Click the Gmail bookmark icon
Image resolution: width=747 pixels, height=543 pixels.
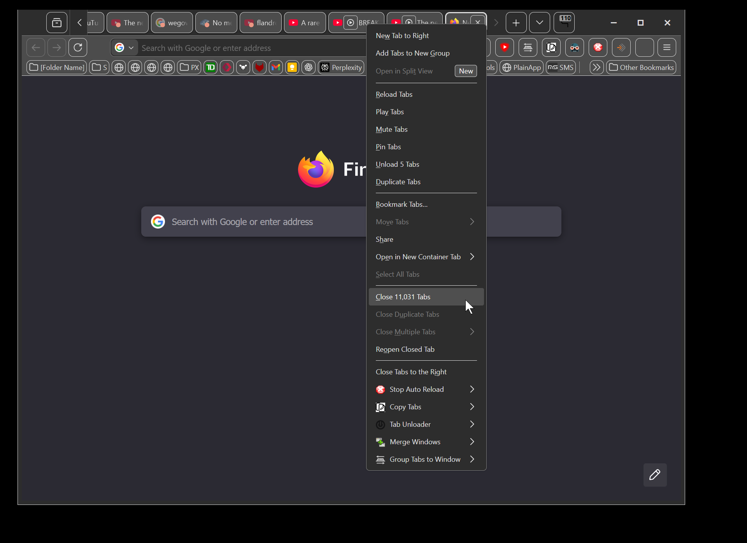pyautogui.click(x=276, y=68)
